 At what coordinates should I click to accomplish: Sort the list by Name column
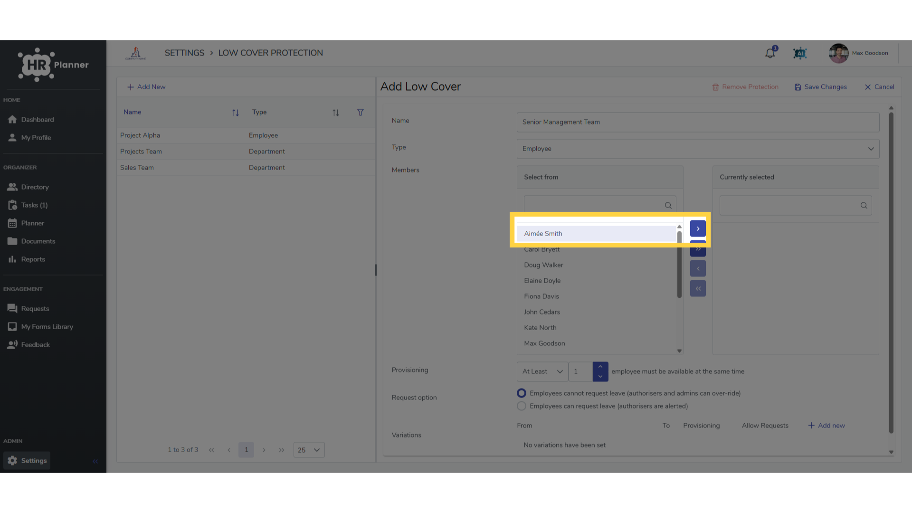pyautogui.click(x=235, y=113)
